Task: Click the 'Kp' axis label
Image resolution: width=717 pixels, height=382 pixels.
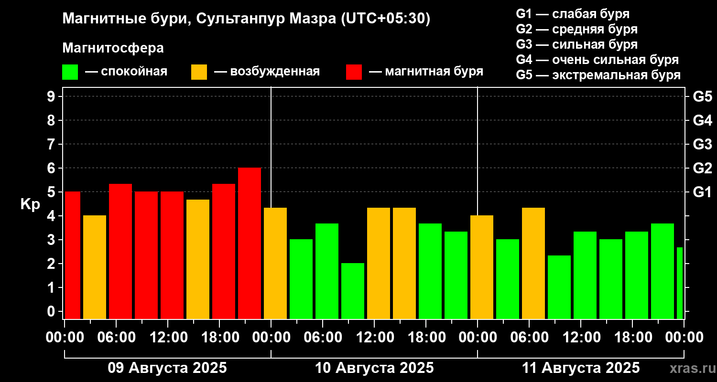Action: coord(30,204)
